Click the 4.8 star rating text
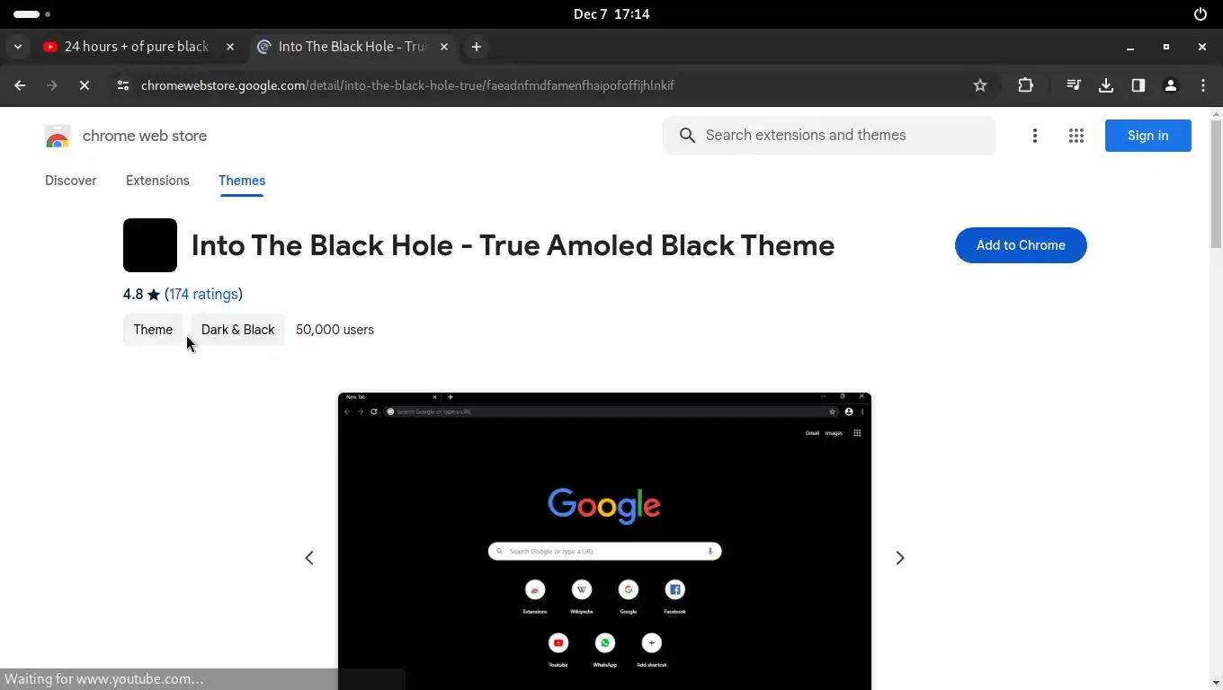1223x690 pixels. [141, 295]
